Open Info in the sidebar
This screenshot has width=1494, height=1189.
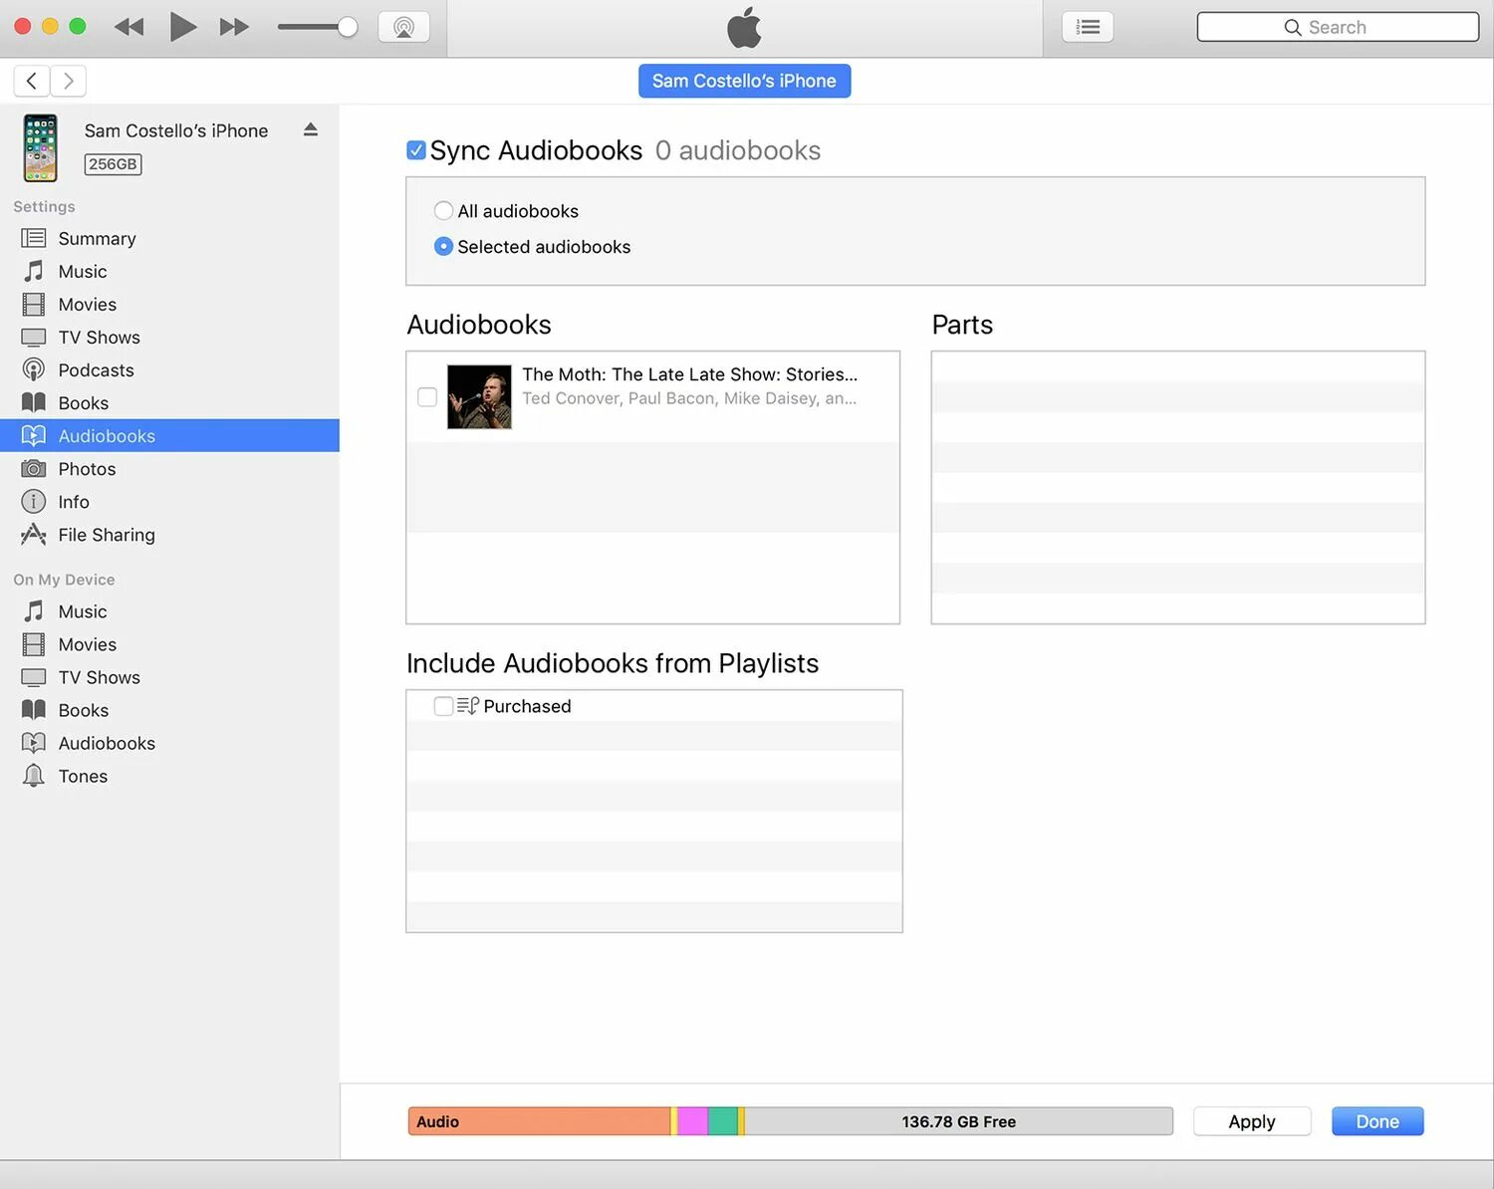[169, 501]
